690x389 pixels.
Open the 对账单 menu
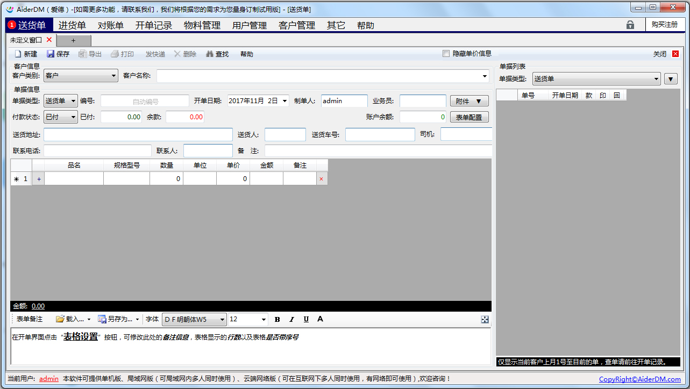[x=111, y=25]
